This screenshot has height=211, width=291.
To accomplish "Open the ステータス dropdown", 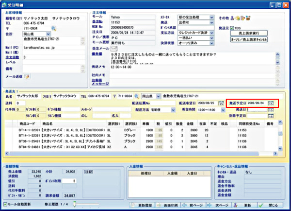I will [212, 18].
